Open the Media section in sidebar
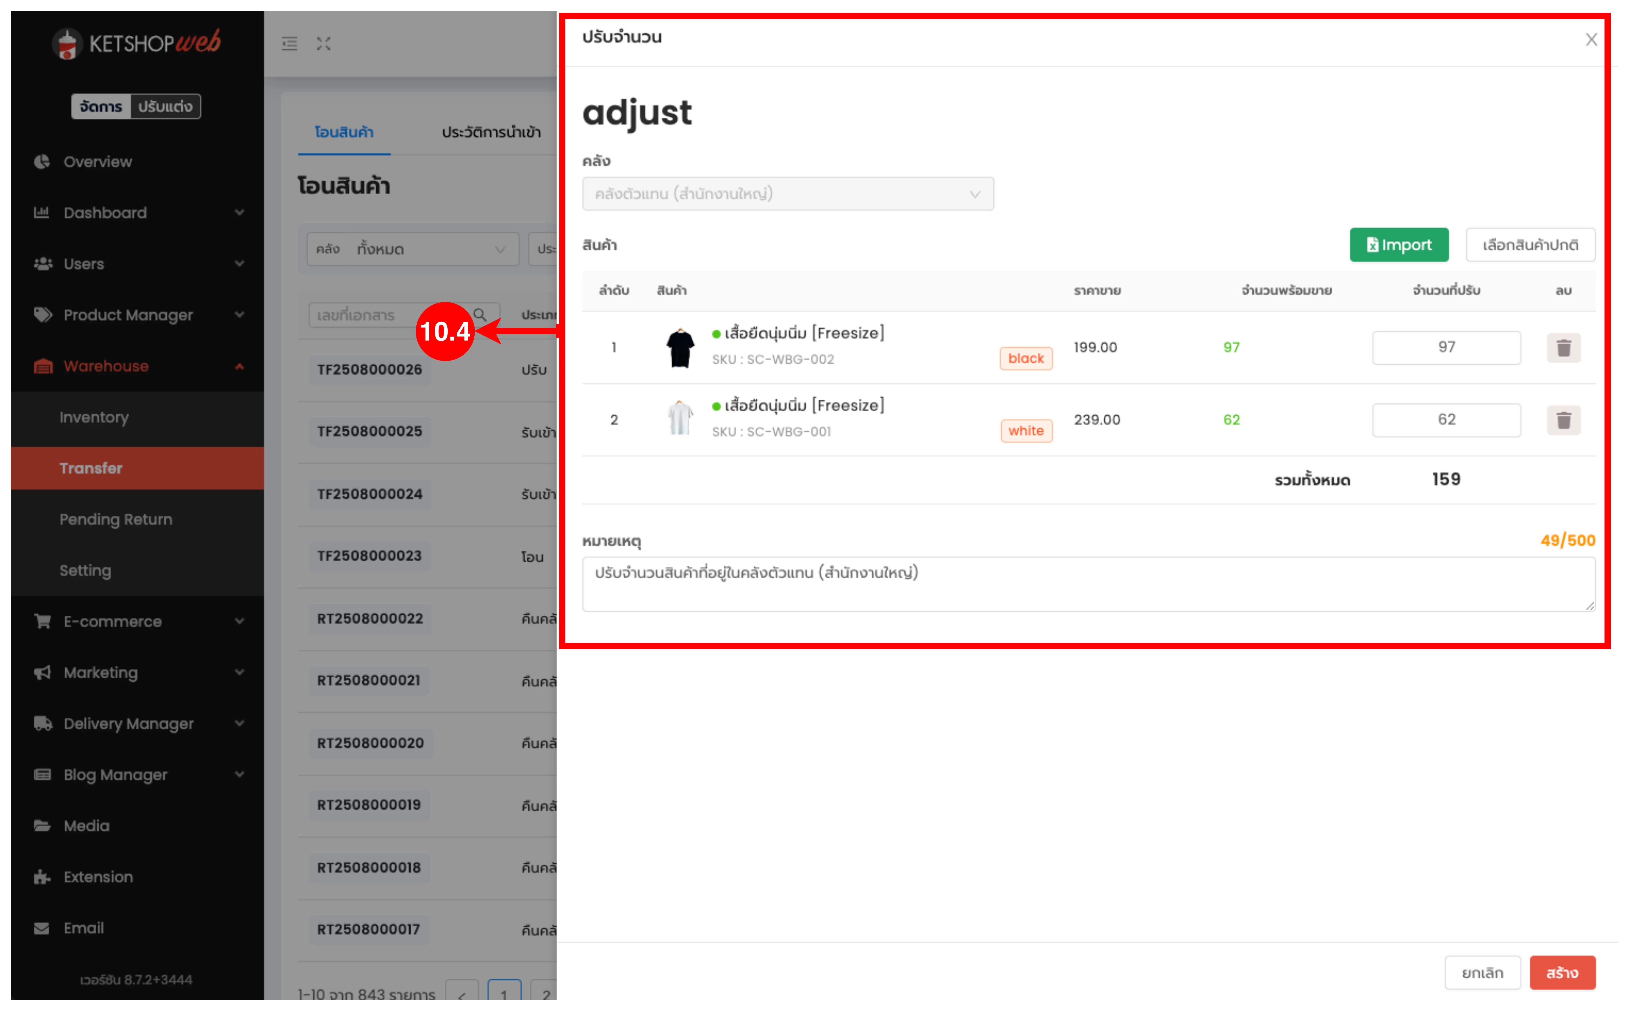This screenshot has height=1011, width=1629. (x=86, y=826)
